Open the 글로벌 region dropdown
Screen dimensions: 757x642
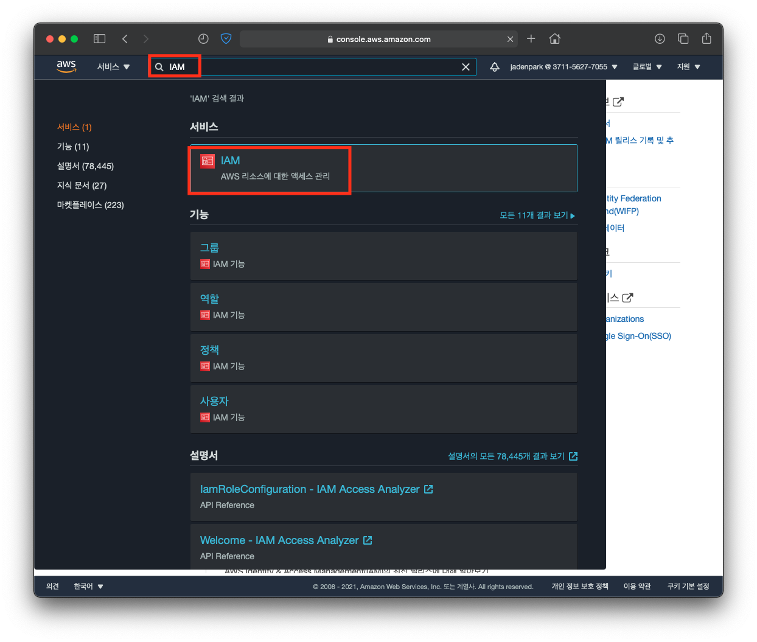(647, 67)
